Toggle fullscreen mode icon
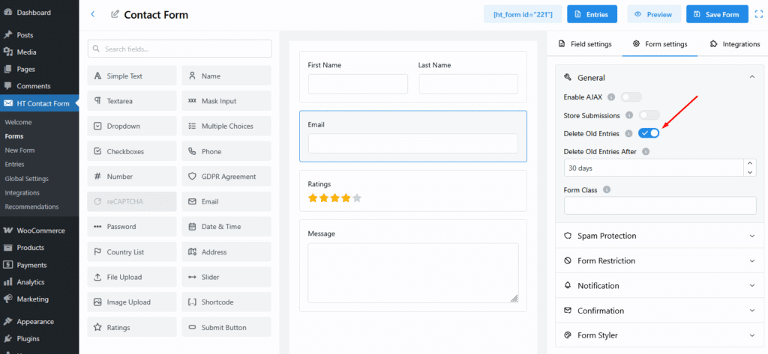This screenshot has width=768, height=354. [x=757, y=14]
